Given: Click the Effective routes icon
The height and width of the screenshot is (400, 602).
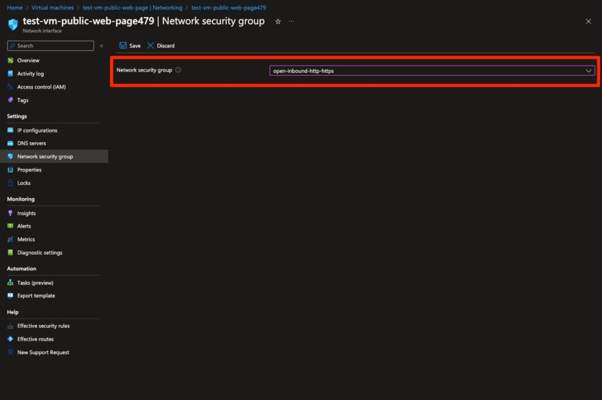Looking at the screenshot, I should click(x=11, y=339).
